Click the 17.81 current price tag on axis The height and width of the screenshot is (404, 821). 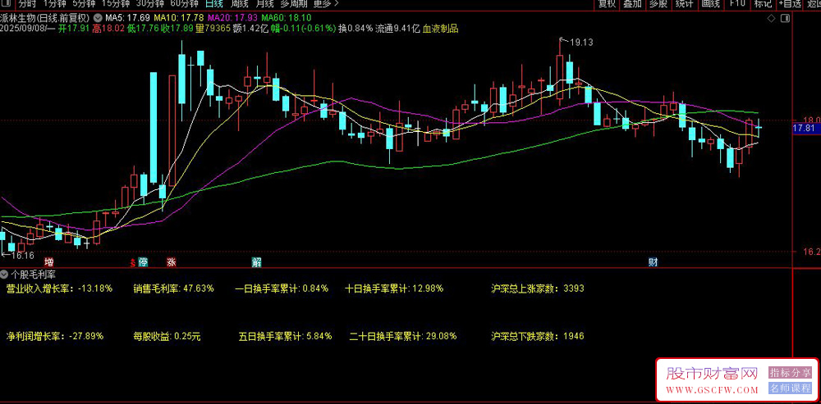805,128
